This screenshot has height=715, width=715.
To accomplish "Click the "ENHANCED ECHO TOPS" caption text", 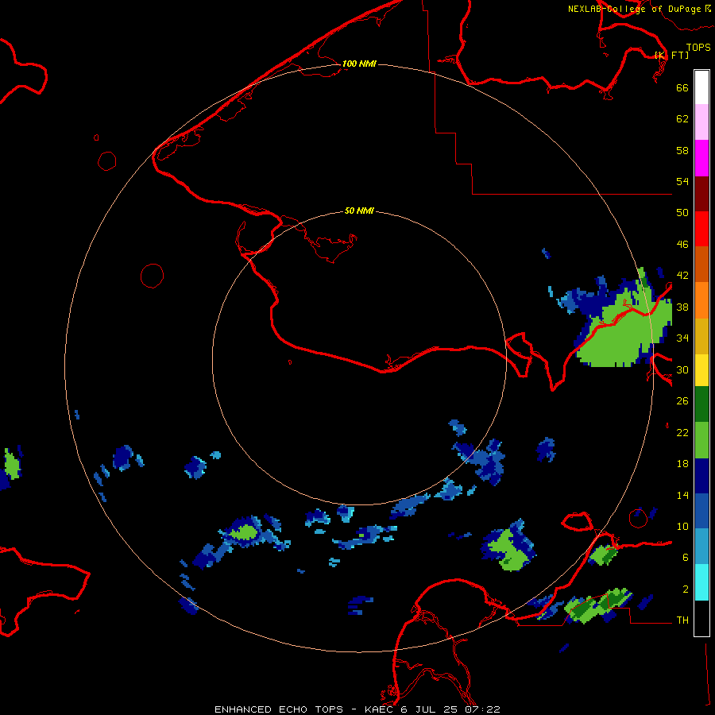I will tap(279, 709).
